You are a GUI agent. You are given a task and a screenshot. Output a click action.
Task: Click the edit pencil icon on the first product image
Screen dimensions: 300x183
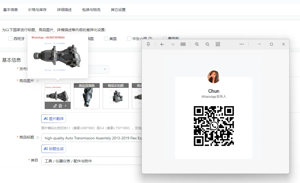[55, 106]
